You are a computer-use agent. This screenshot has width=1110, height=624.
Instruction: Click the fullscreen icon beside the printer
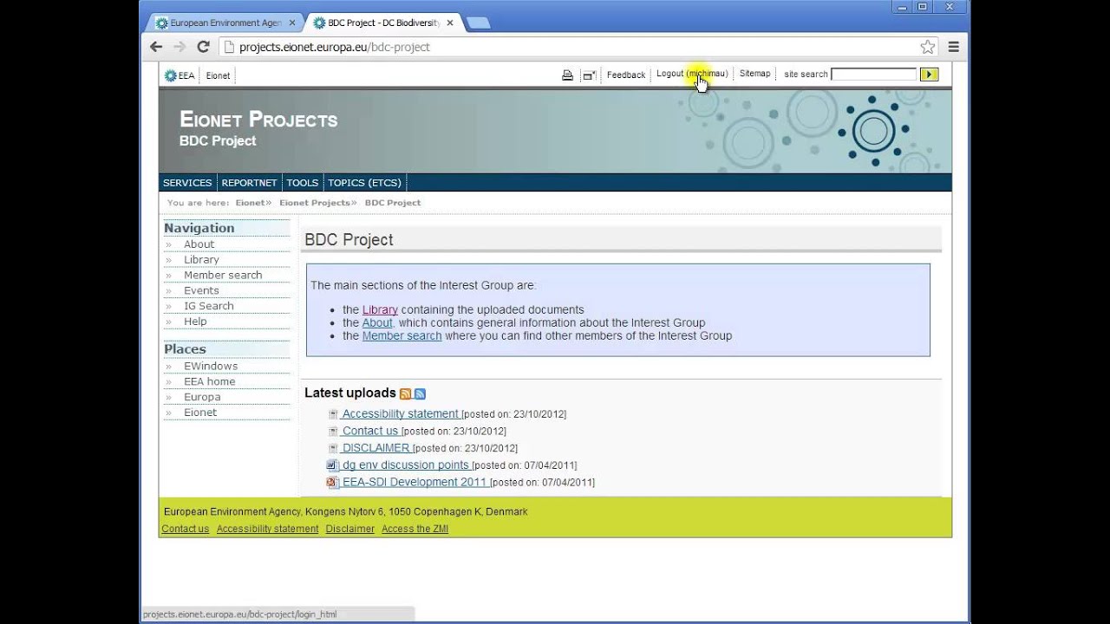point(589,75)
